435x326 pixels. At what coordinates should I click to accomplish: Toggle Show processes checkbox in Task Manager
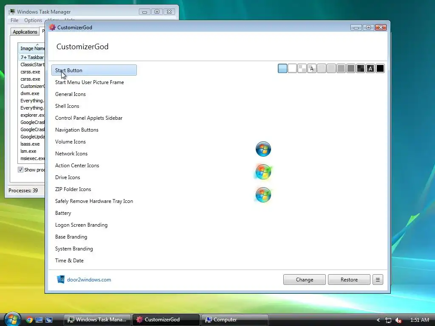coord(20,170)
